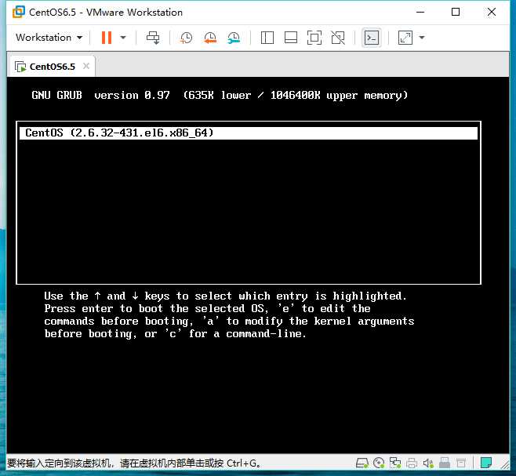Click the VMware Workstation title bar icon

click(19, 12)
